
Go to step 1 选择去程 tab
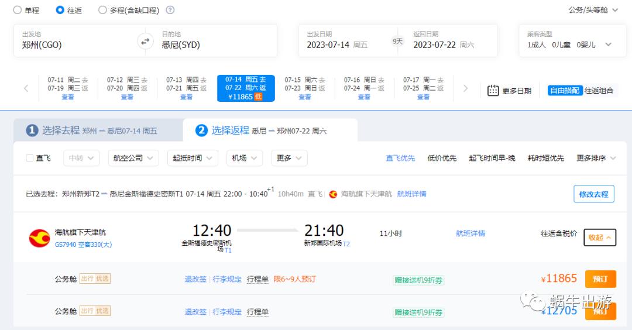click(x=98, y=130)
